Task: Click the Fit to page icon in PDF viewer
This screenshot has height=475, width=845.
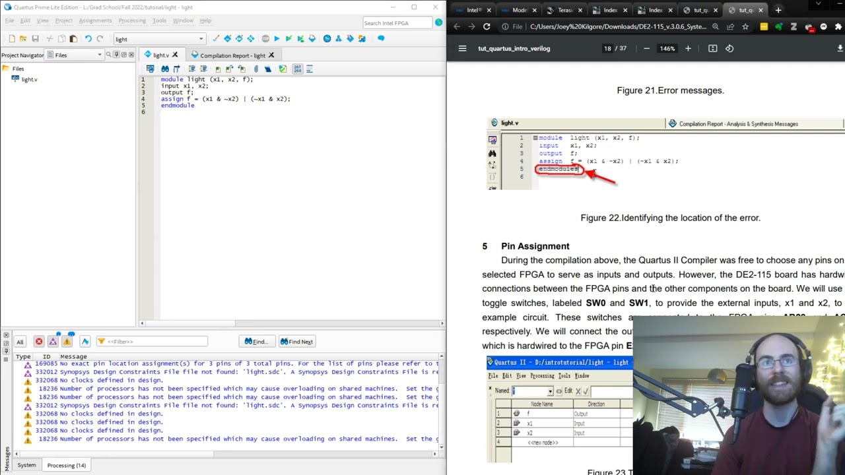Action: pyautogui.click(x=712, y=48)
